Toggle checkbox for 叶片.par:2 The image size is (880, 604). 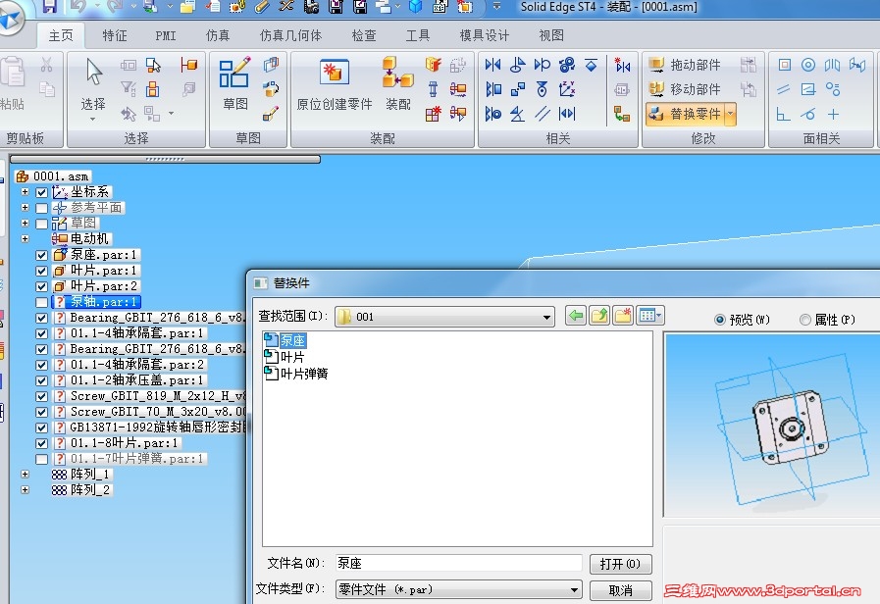[41, 286]
